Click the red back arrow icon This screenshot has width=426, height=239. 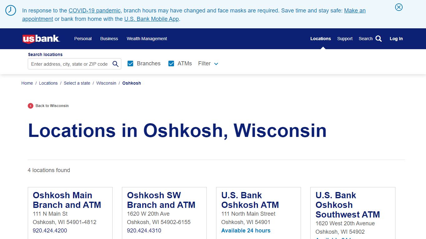(x=31, y=106)
